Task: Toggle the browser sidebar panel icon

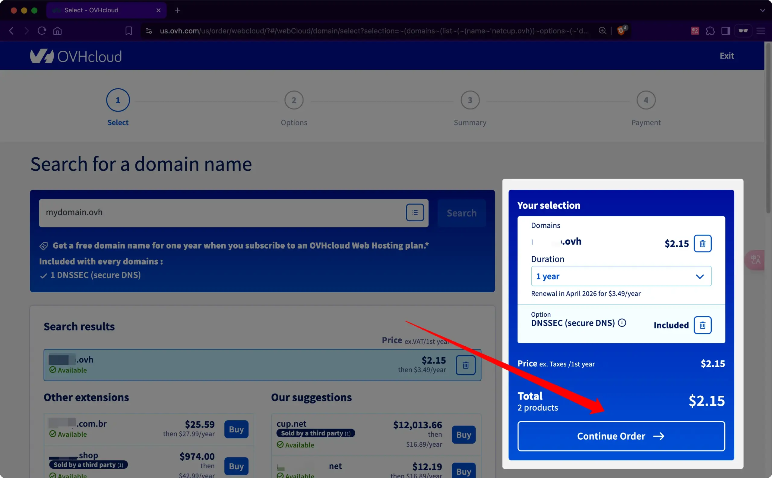Action: click(x=726, y=31)
